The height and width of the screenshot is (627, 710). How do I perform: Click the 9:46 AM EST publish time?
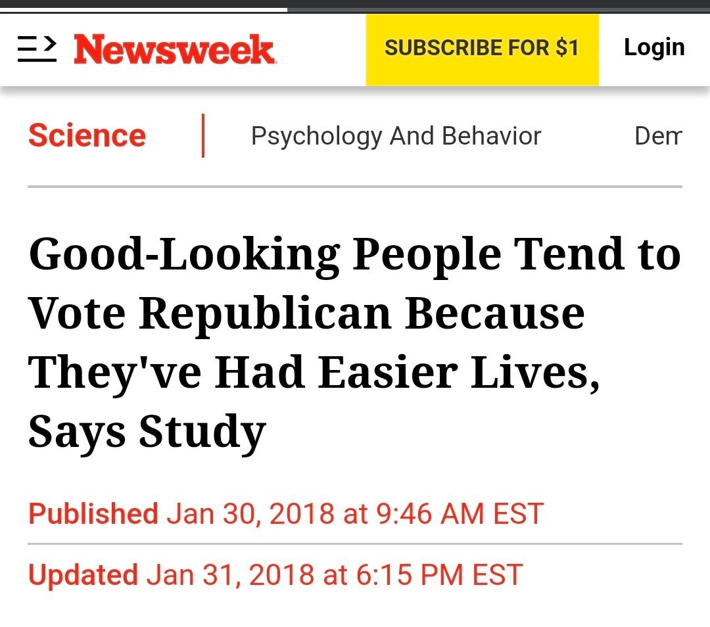point(460,513)
